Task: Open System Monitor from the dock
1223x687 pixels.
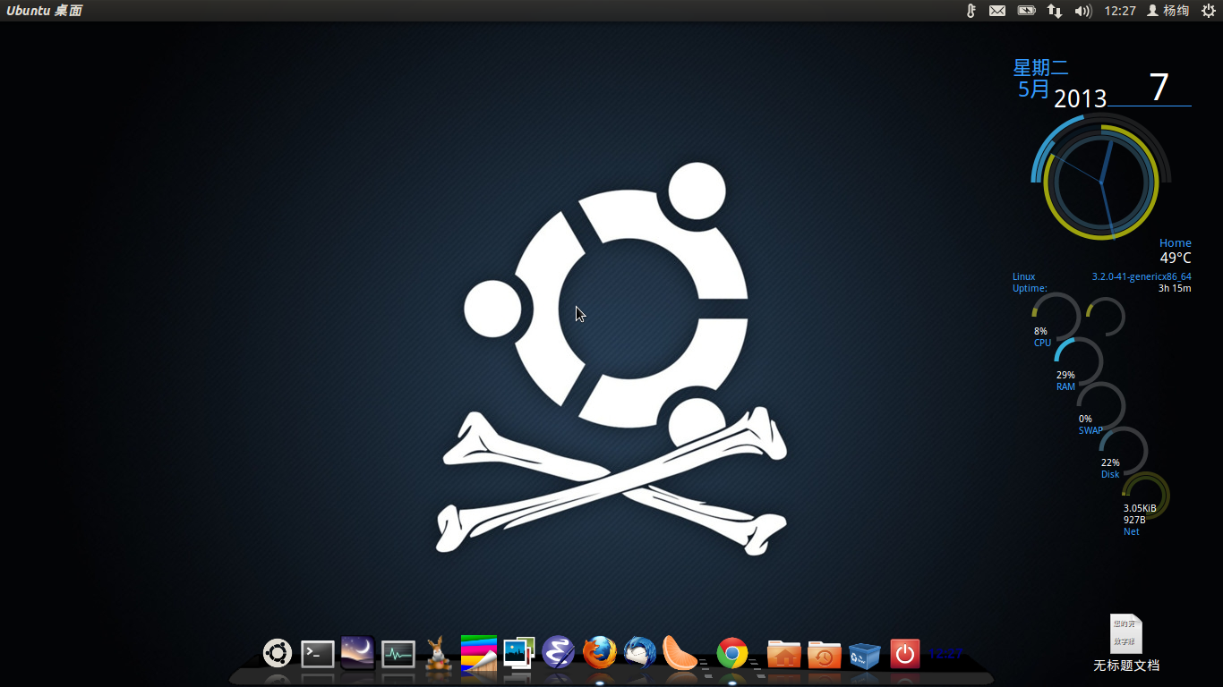Action: (x=398, y=655)
